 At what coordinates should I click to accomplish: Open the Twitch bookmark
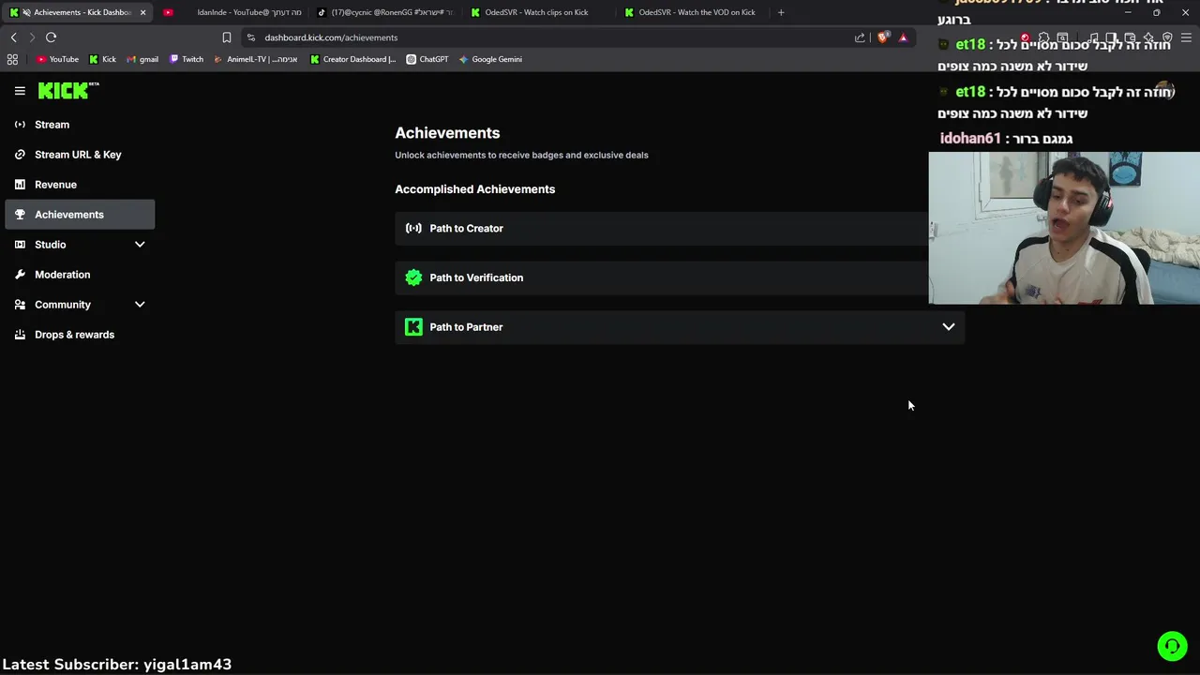tap(186, 59)
